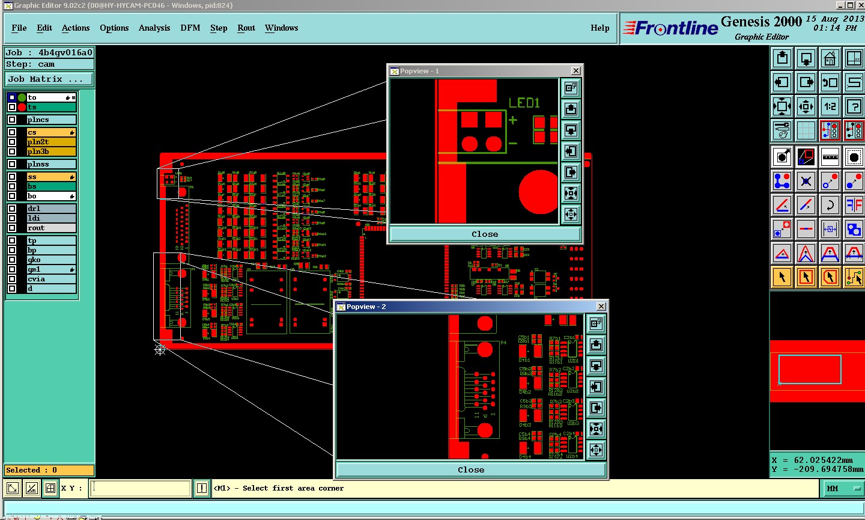Open the Windows menu
This screenshot has width=865, height=520.
point(282,28)
